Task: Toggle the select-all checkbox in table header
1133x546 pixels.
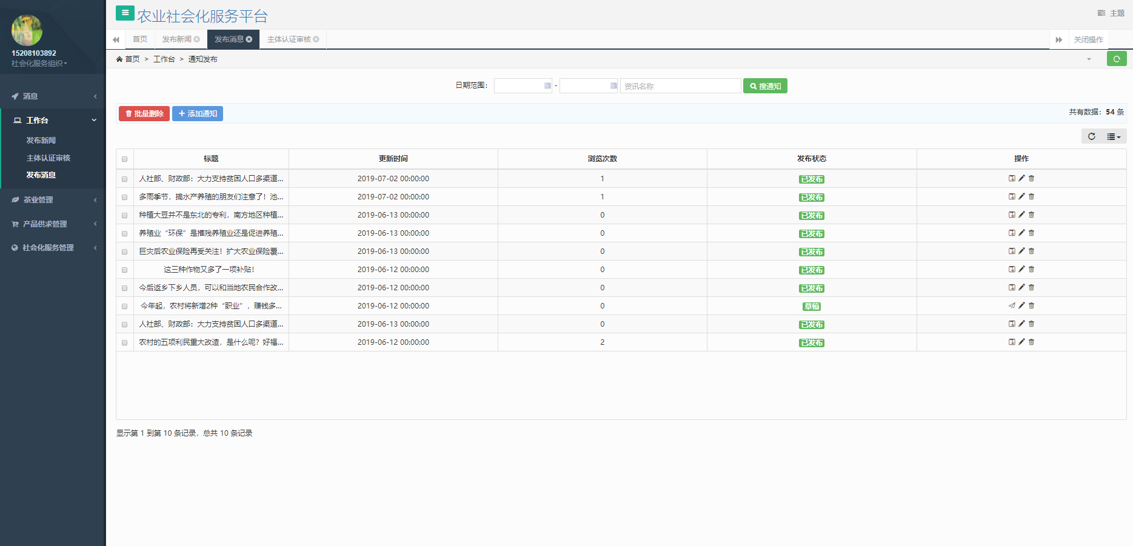Action: coord(125,159)
